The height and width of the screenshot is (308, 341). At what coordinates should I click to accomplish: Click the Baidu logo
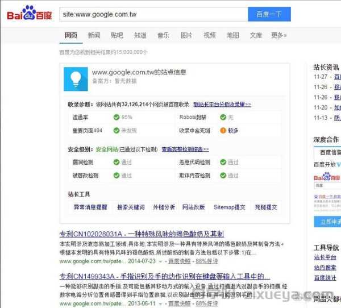tap(30, 13)
